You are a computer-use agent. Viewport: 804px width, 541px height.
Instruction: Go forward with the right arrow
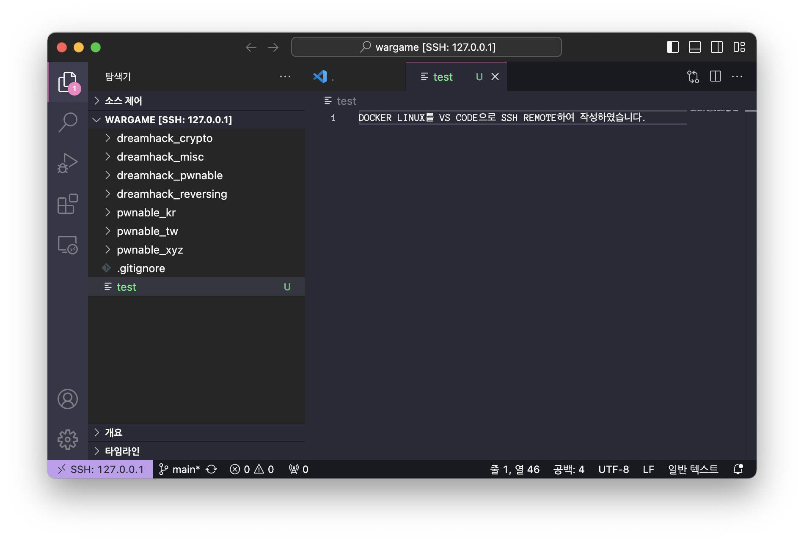pyautogui.click(x=273, y=47)
